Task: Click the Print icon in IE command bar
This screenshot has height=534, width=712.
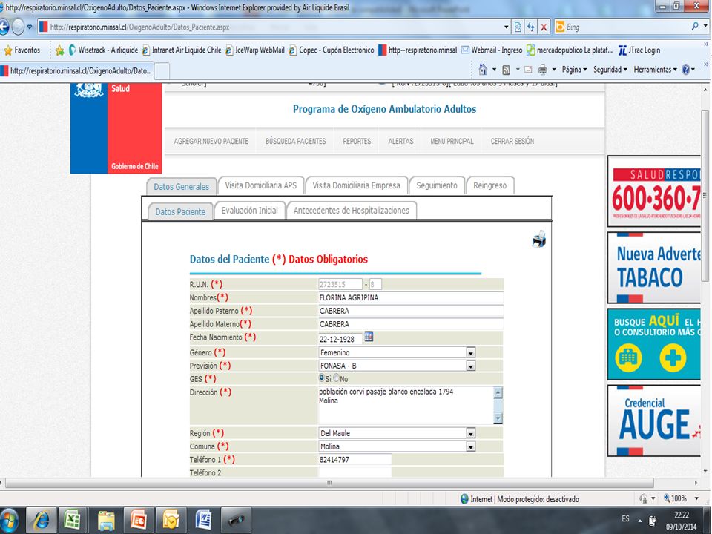Action: point(543,70)
